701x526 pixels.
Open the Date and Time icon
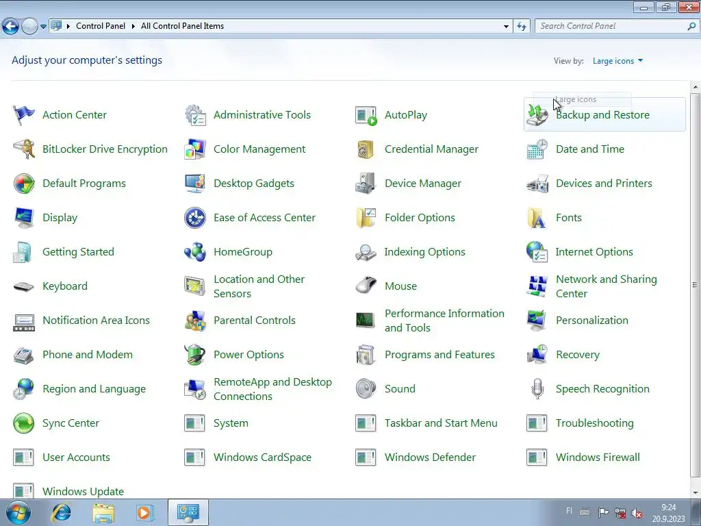[537, 149]
